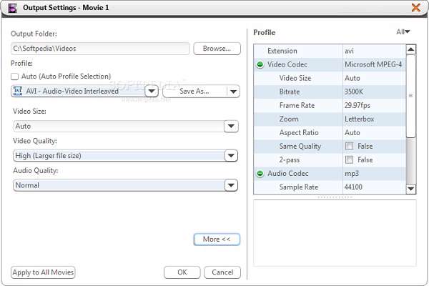Click the More << button
The width and height of the screenshot is (429, 286).
[217, 240]
